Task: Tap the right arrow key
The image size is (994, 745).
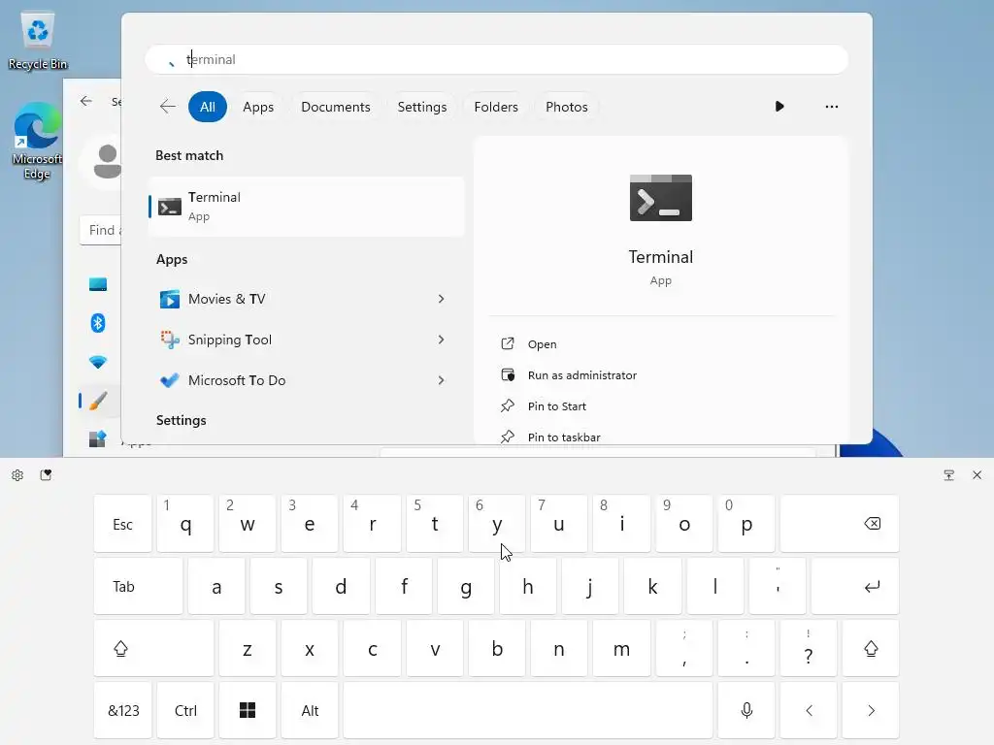Action: click(x=871, y=710)
